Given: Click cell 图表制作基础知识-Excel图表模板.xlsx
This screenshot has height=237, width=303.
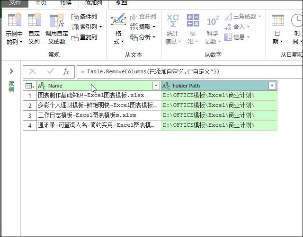Looking at the screenshot, I should tap(99, 96).
